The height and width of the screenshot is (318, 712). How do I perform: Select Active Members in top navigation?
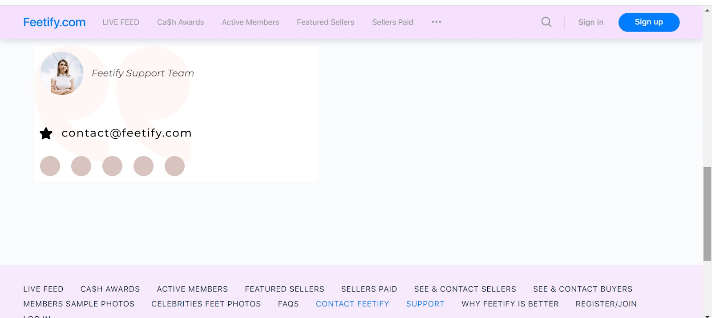point(251,22)
